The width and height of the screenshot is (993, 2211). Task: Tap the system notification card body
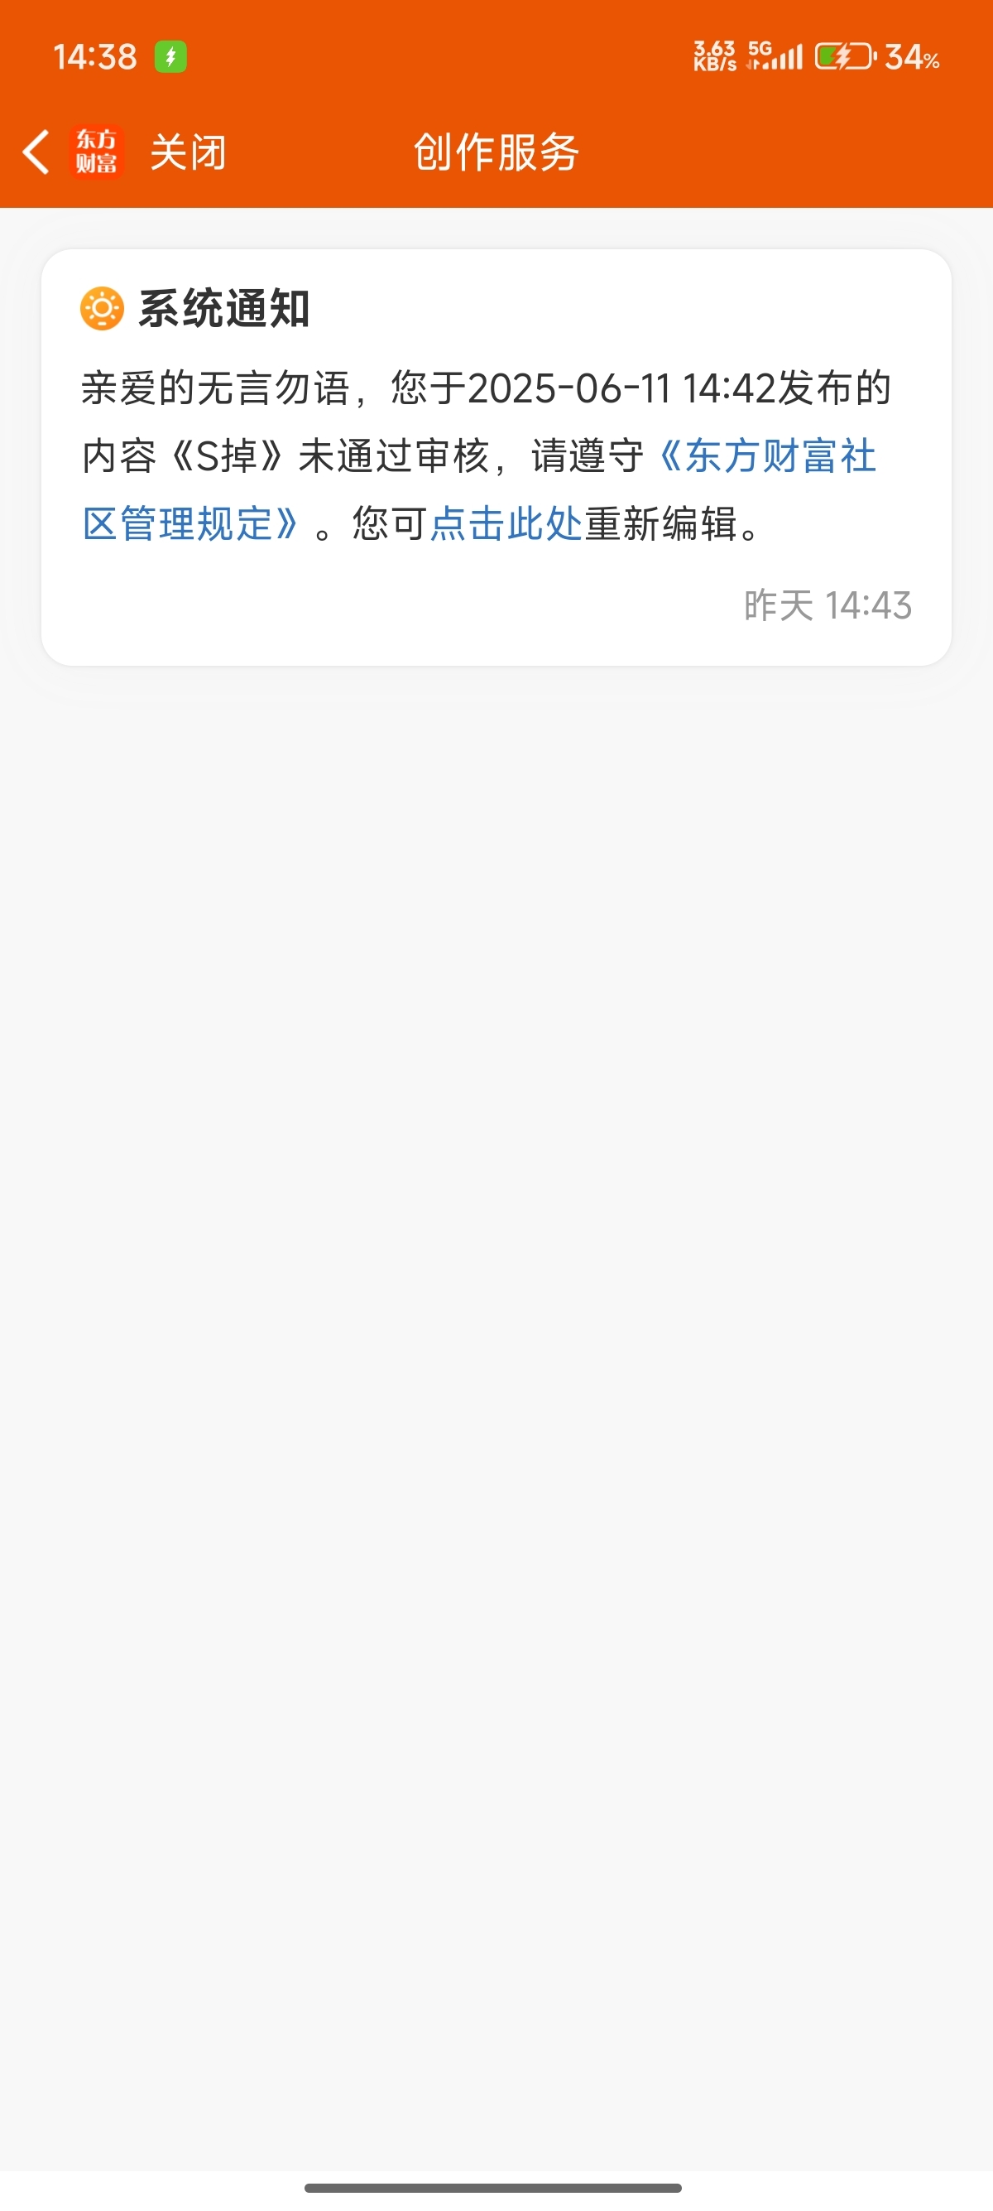496,457
